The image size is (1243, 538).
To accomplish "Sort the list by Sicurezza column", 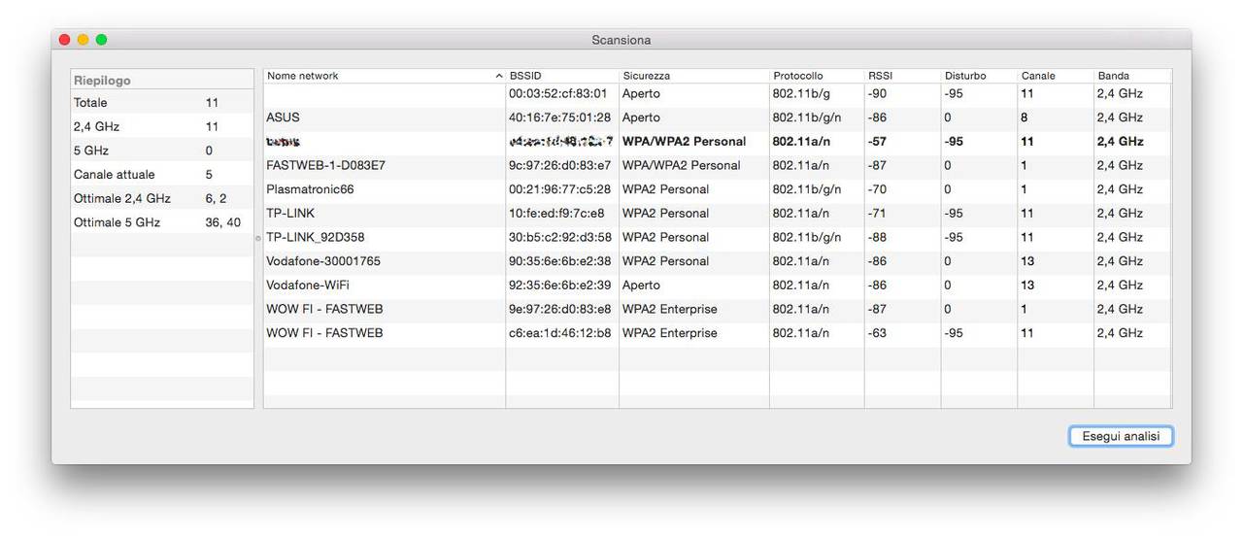I will (x=693, y=76).
